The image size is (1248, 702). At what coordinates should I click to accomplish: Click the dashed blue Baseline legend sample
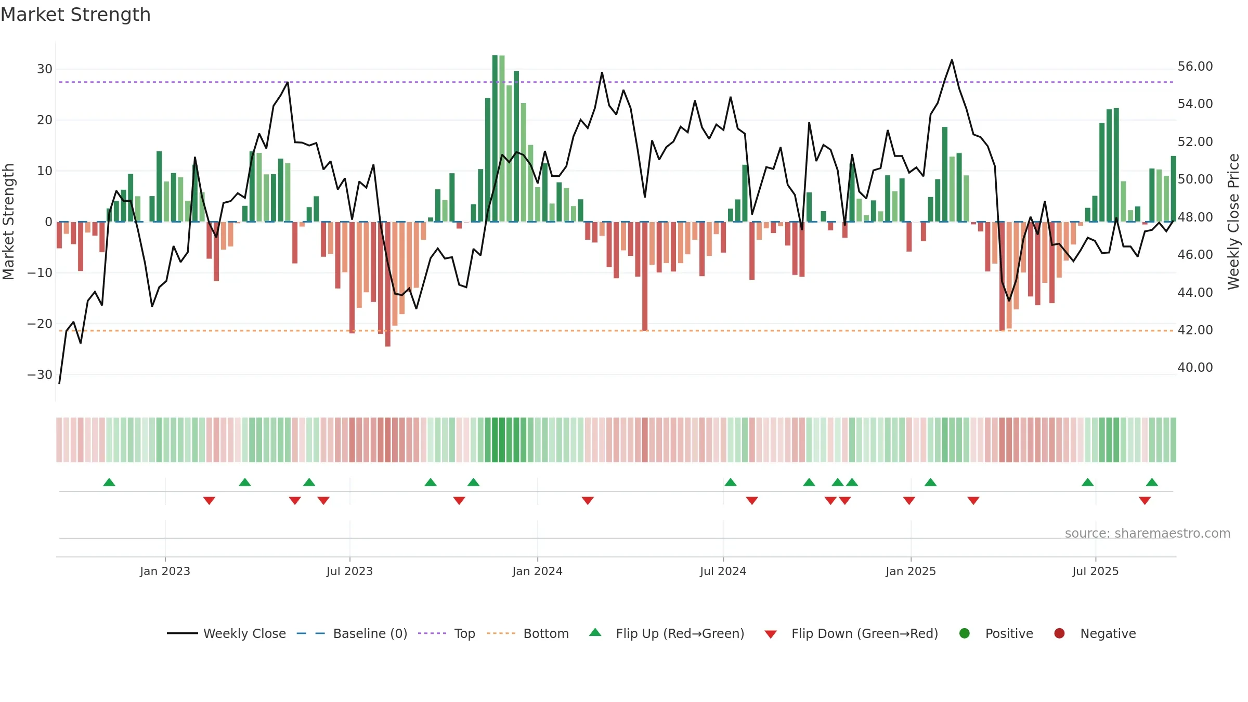(310, 633)
